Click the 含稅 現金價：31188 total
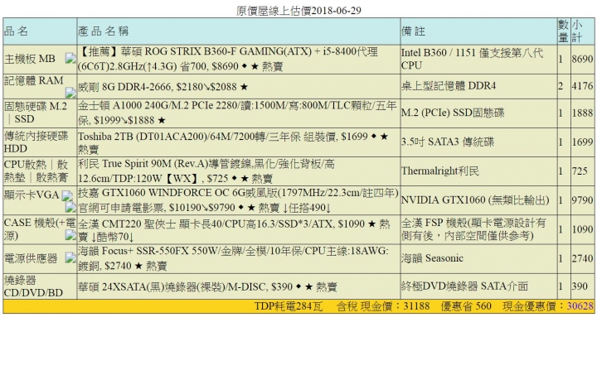Image resolution: width=597 pixels, height=375 pixels. [383, 306]
